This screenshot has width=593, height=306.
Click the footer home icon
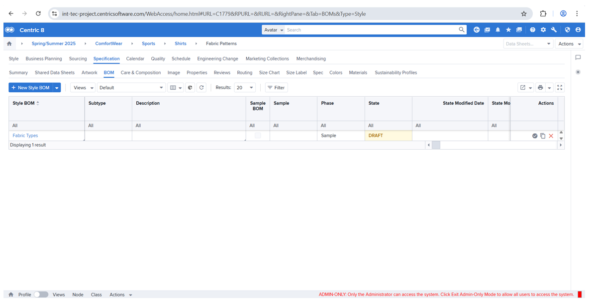coord(11,295)
